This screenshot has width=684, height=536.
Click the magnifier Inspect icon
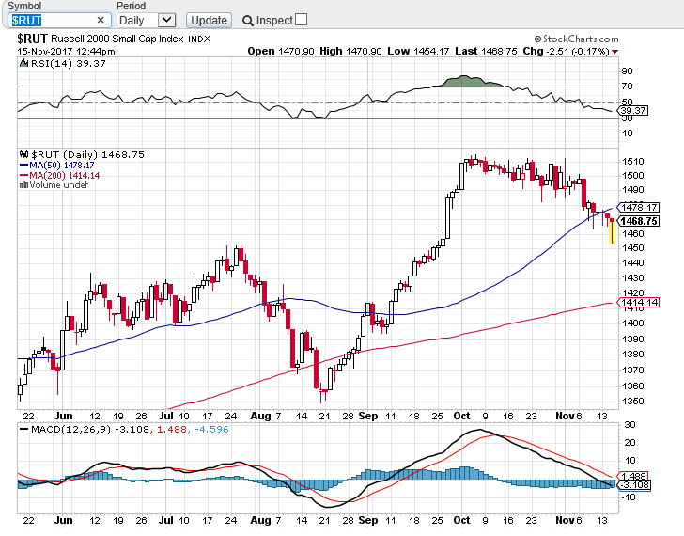point(247,21)
